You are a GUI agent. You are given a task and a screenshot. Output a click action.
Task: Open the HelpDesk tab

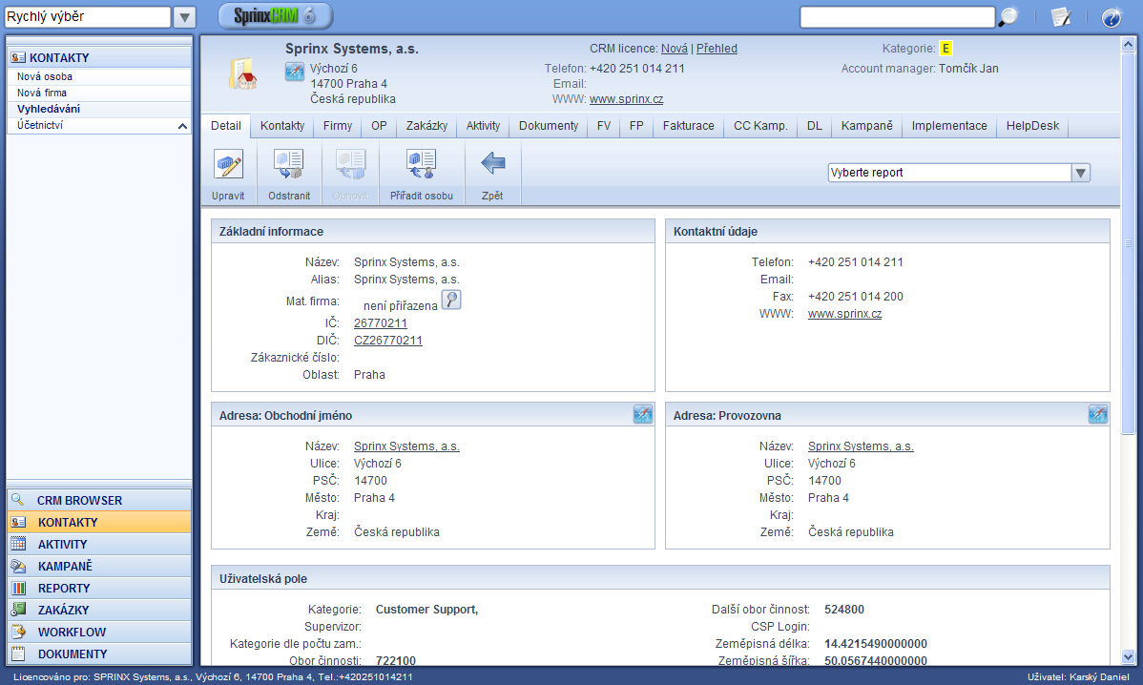pos(1032,126)
